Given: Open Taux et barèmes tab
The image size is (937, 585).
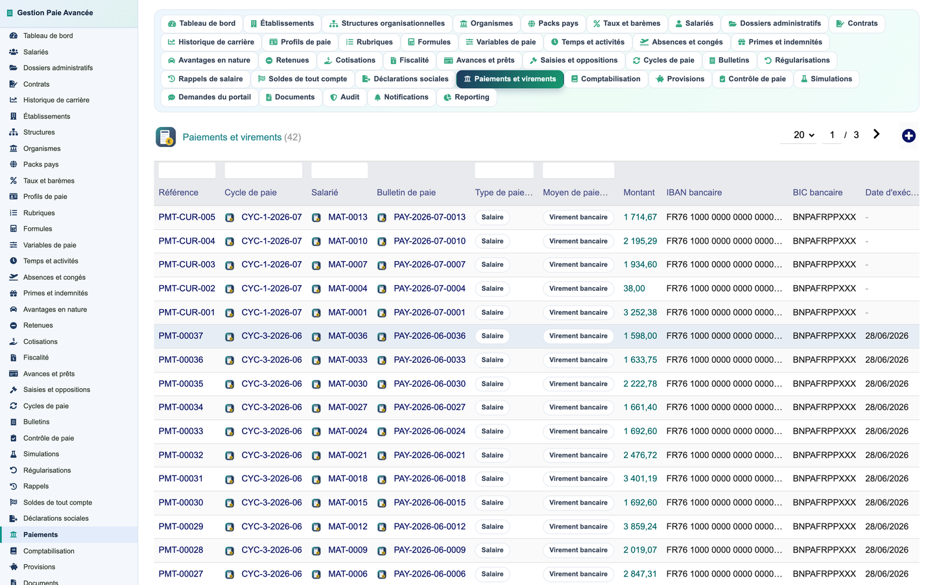Looking at the screenshot, I should pyautogui.click(x=626, y=23).
